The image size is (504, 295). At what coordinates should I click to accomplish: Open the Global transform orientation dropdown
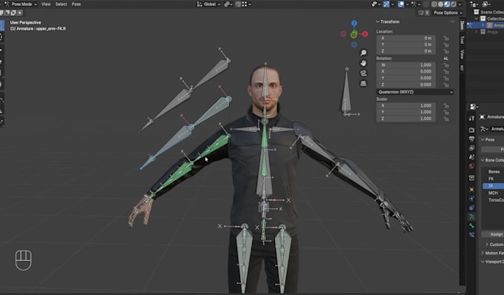208,4
